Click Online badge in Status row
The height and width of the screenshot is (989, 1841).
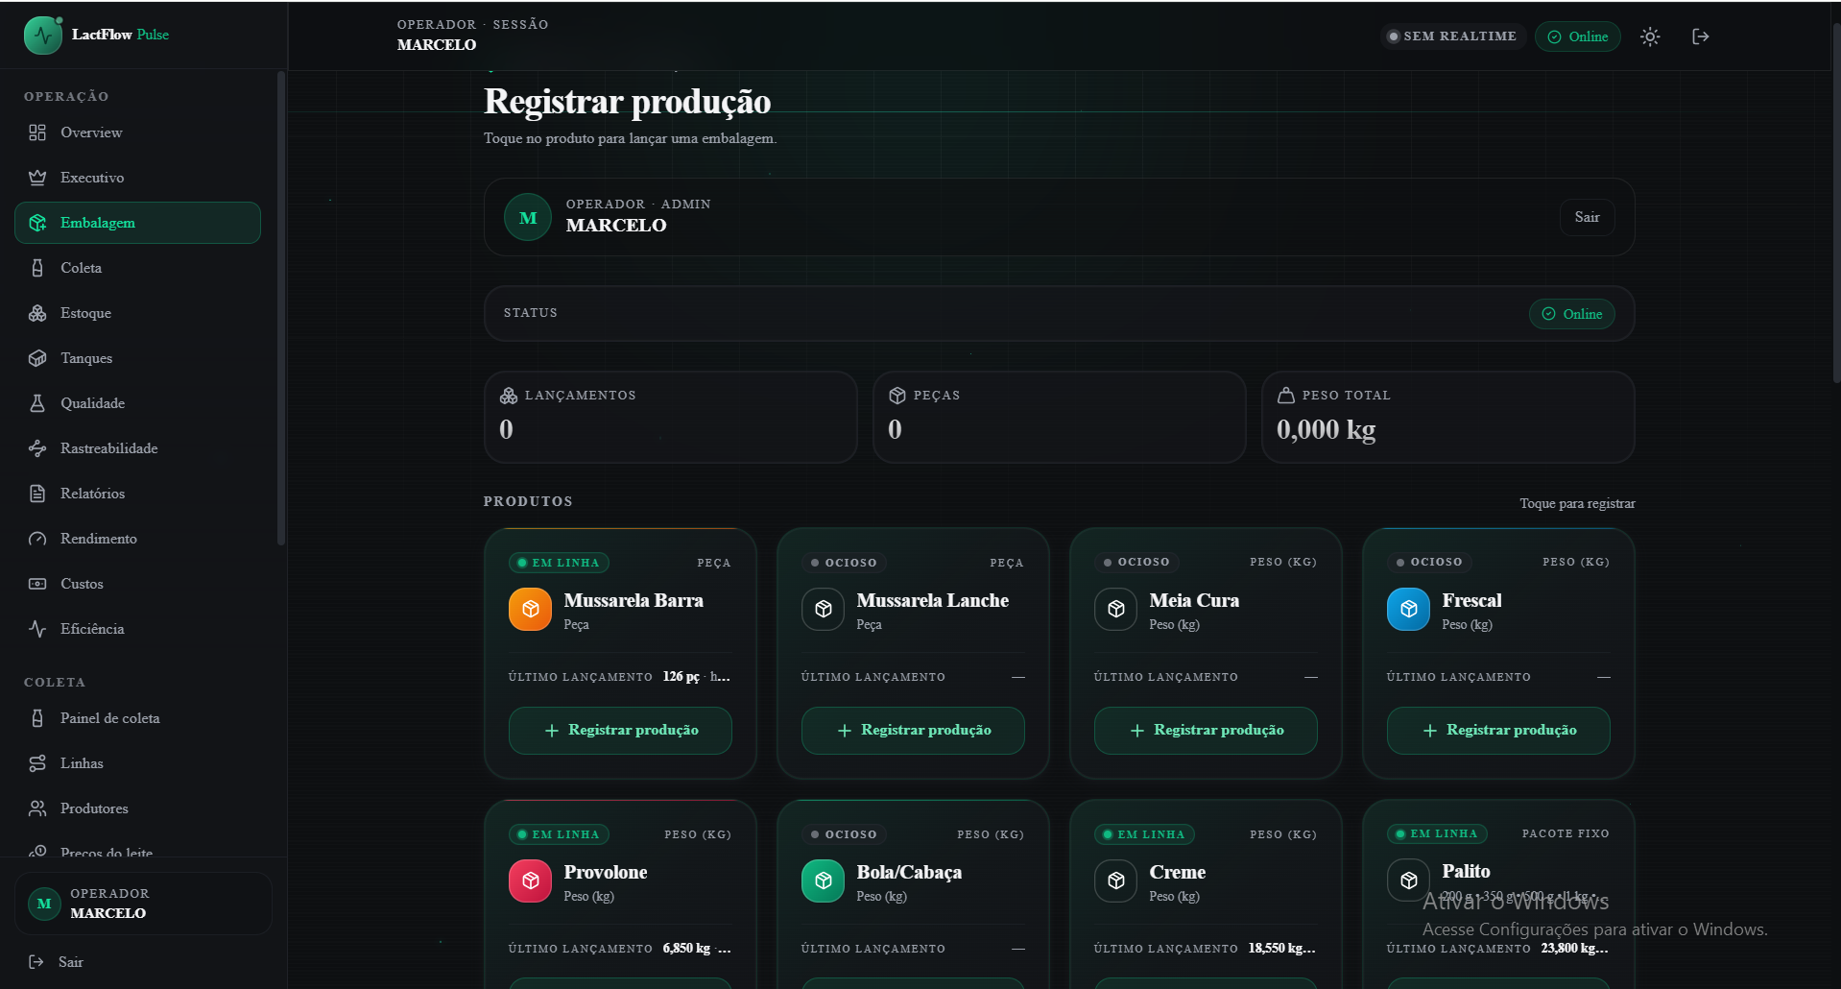pos(1572,314)
